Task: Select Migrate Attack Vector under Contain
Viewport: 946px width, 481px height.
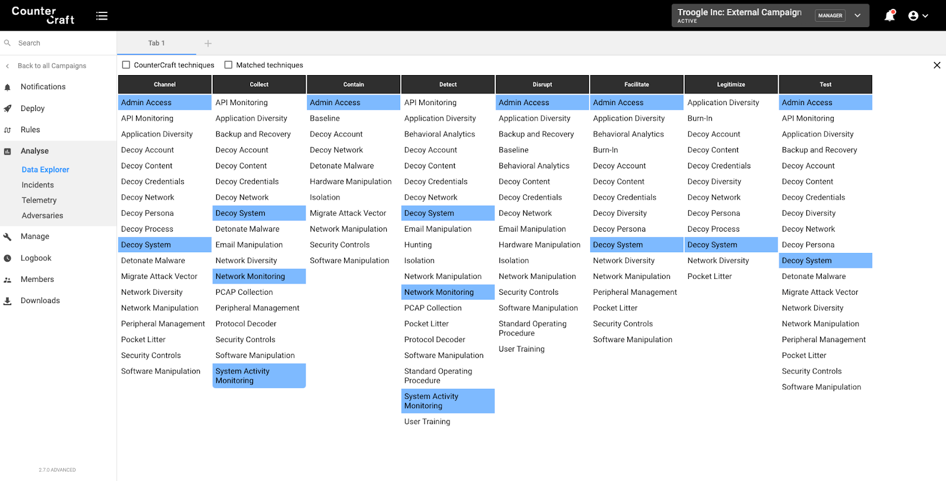Action: pos(354,213)
